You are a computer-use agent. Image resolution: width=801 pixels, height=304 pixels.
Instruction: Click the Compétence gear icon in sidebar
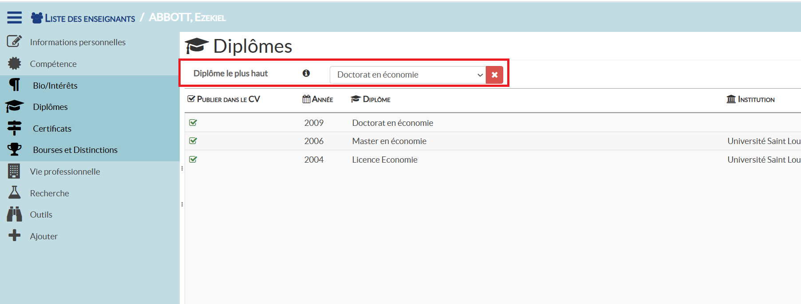tap(14, 63)
